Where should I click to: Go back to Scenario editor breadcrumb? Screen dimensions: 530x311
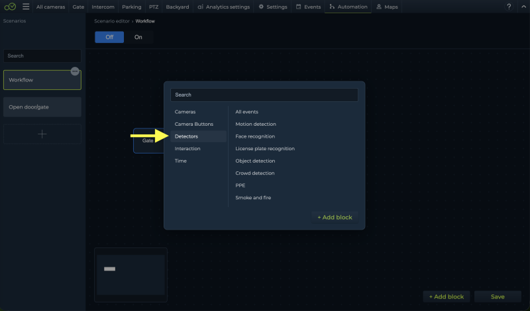(112, 21)
